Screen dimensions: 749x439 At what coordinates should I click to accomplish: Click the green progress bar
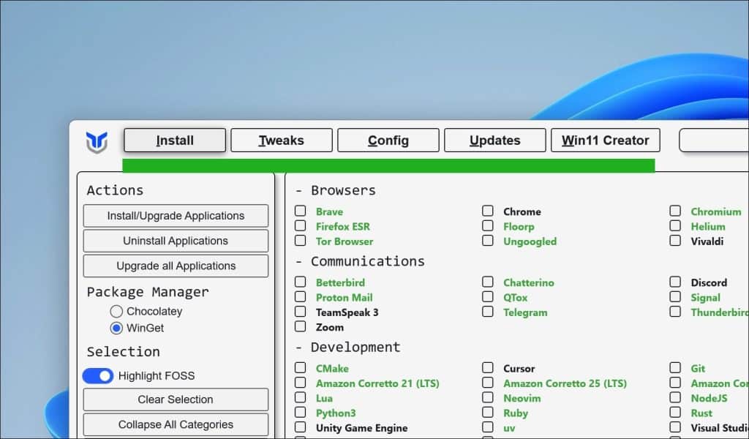[388, 165]
